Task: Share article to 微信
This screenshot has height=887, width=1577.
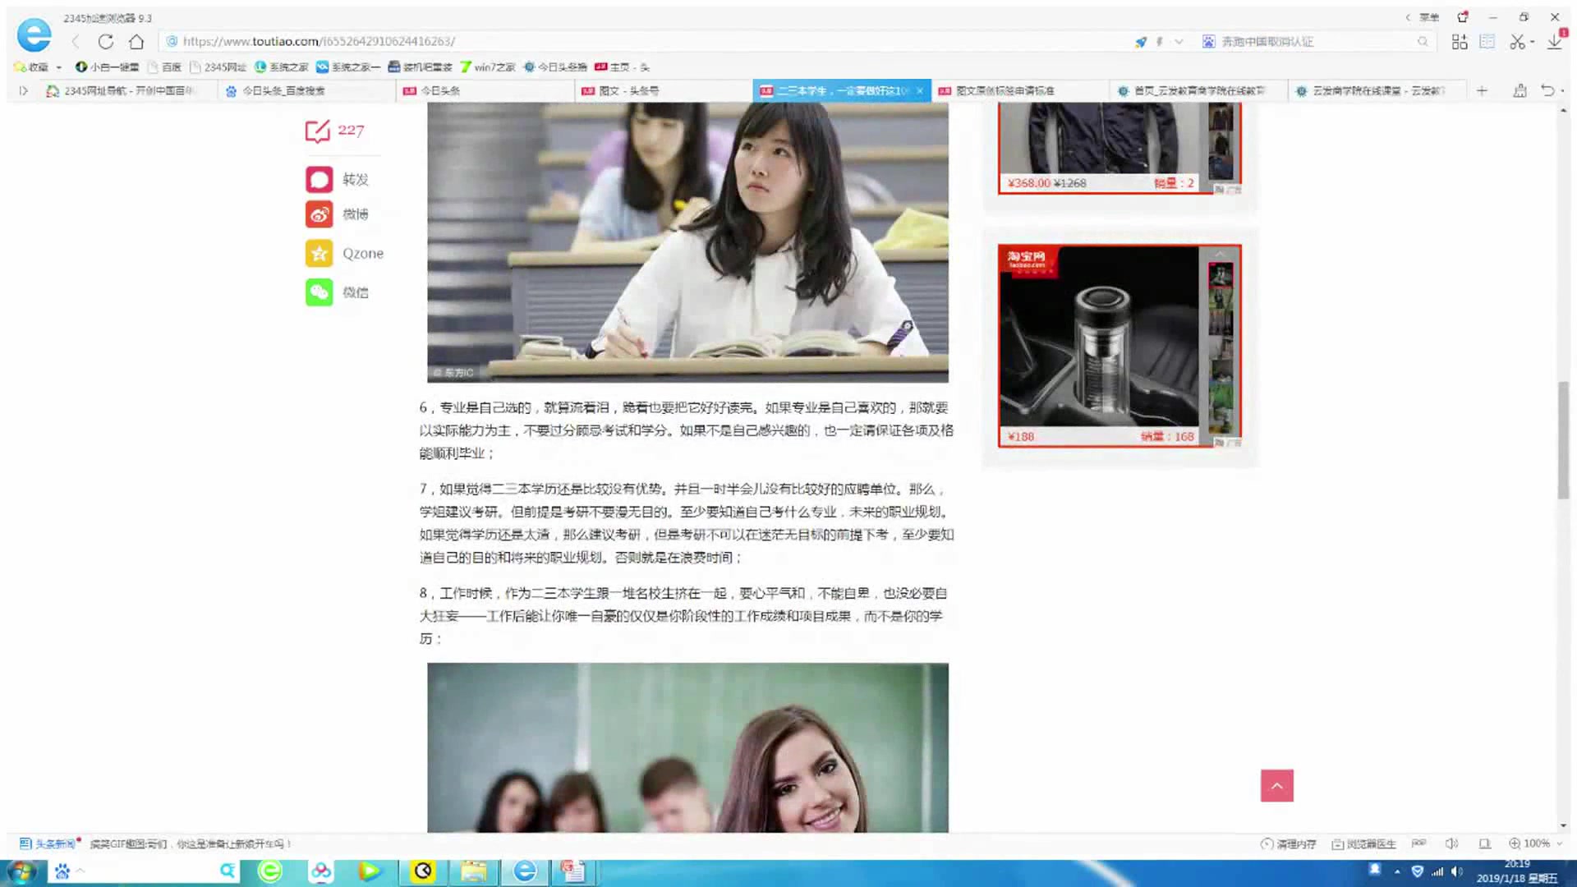Action: (x=320, y=292)
